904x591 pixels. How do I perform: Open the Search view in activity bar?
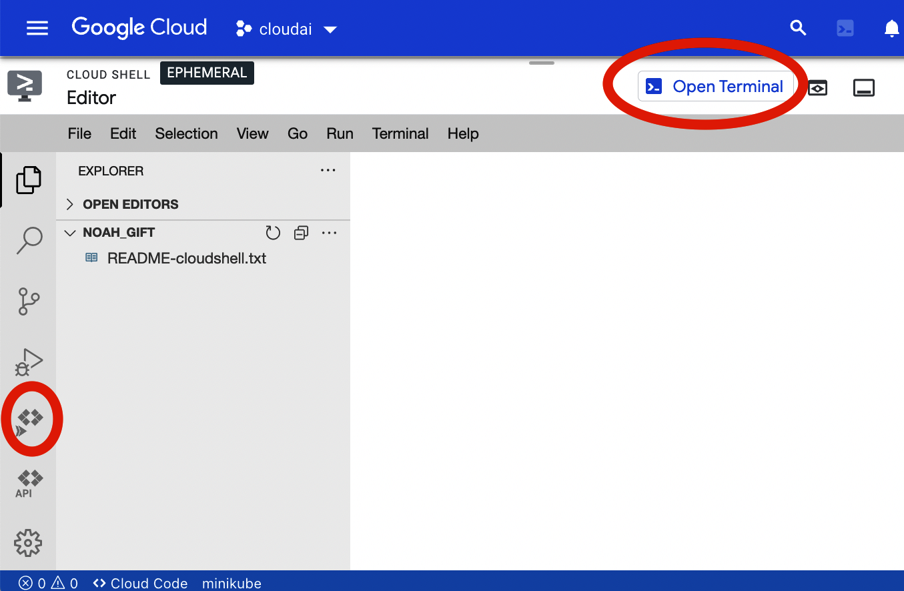point(29,241)
